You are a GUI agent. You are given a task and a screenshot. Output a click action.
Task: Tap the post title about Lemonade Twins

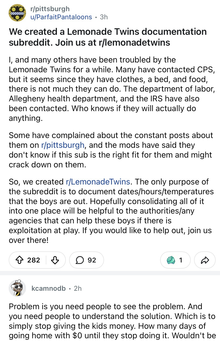[108, 37]
